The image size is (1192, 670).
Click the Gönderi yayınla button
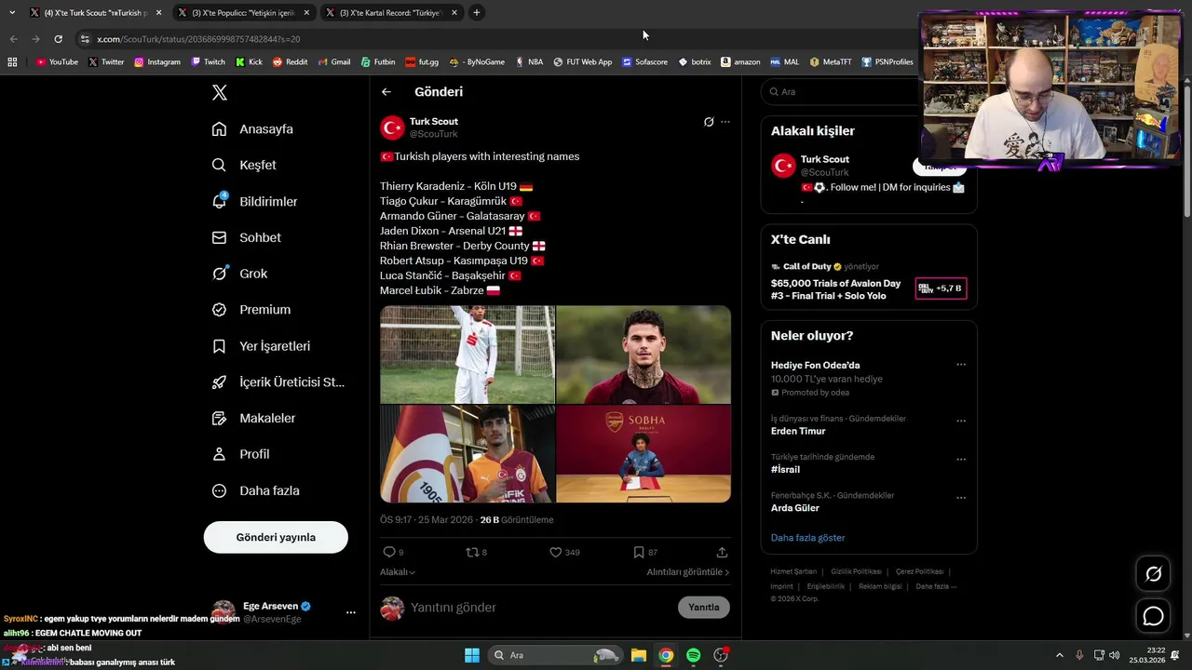tap(276, 537)
